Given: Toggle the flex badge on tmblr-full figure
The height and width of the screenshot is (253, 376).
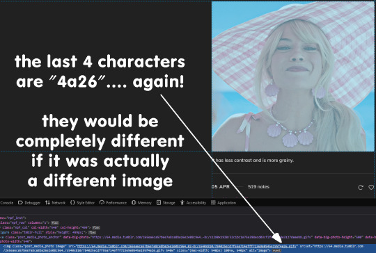Looking at the screenshot, I should (92, 232).
